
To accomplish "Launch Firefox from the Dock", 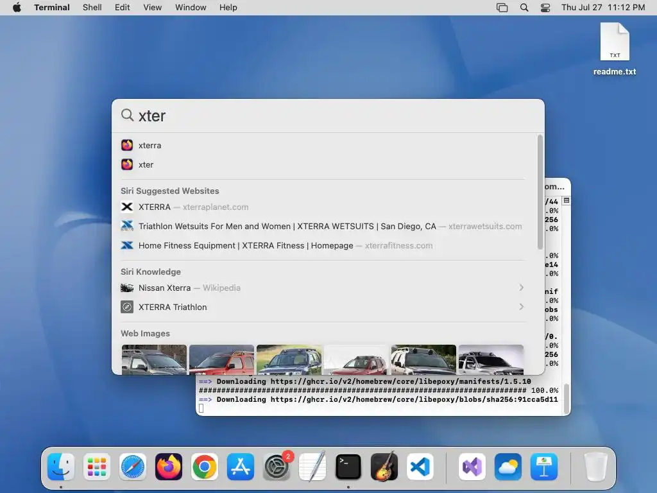I will pos(169,467).
